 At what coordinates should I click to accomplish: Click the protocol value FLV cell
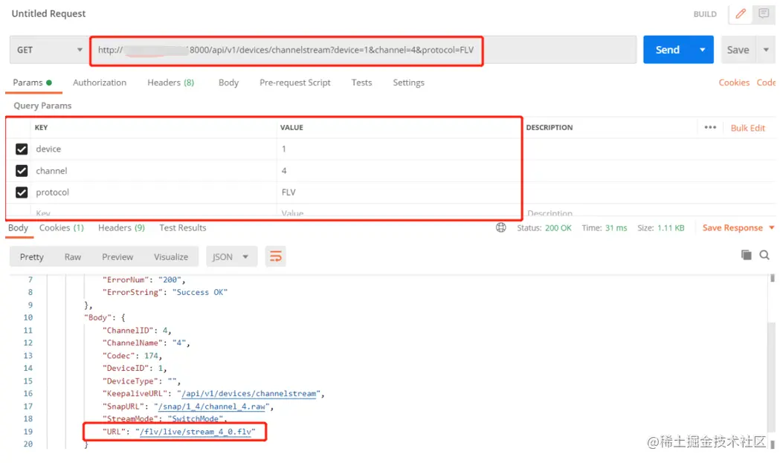[399, 192]
